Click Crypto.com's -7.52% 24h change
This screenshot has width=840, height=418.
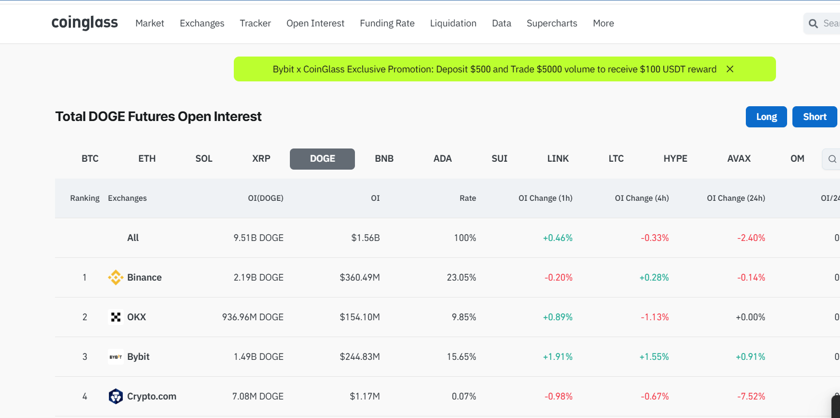tap(751, 396)
